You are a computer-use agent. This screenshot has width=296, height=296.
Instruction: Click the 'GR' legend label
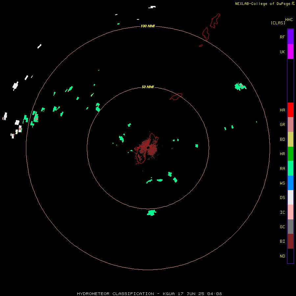click(282, 125)
